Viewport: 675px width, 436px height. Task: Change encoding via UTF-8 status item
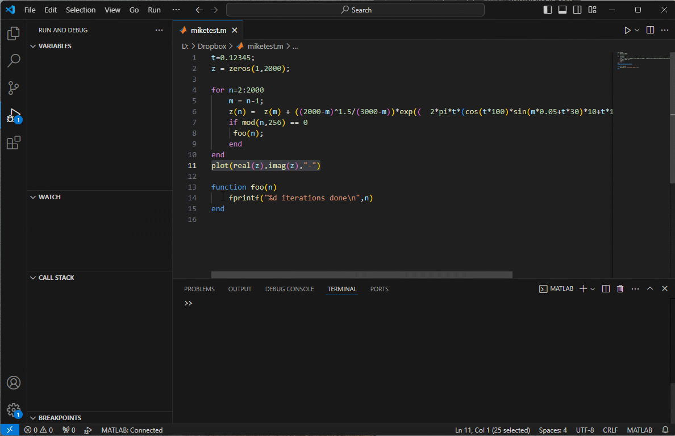coord(585,430)
